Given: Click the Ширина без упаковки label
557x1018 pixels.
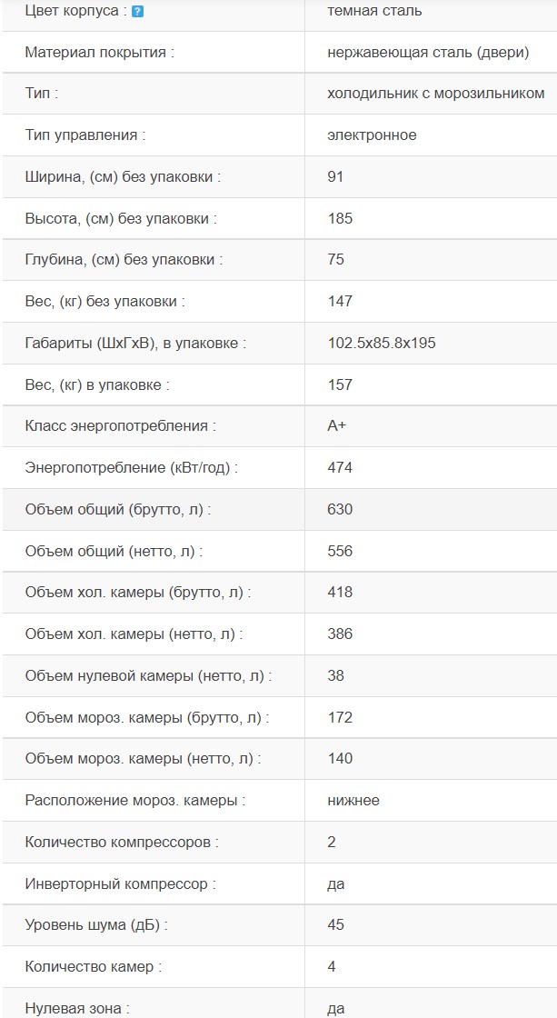Looking at the screenshot, I should (124, 176).
